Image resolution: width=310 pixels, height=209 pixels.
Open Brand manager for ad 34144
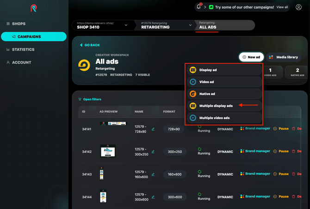click(255, 197)
